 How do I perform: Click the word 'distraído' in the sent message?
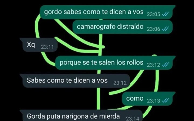pyautogui.click(x=130, y=26)
